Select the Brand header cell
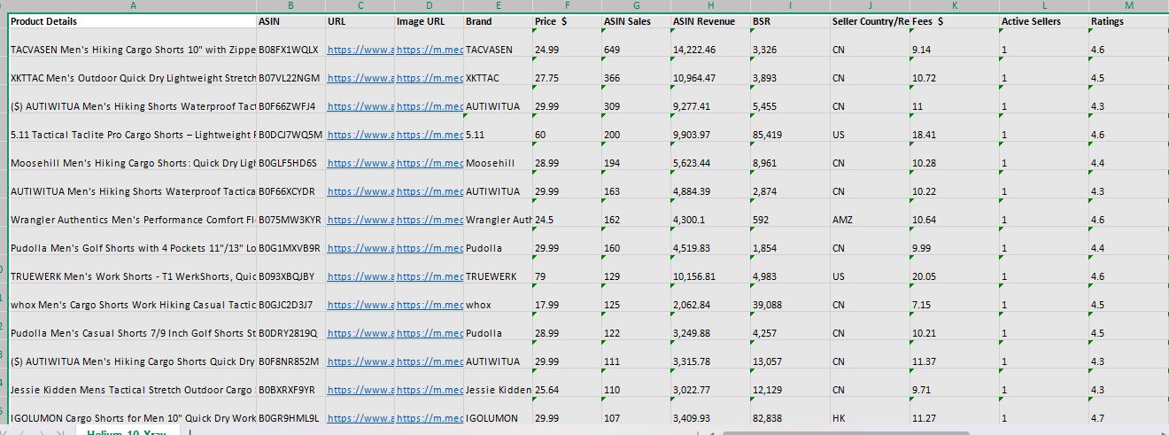Screen dimensions: 1169x435 click(x=498, y=20)
